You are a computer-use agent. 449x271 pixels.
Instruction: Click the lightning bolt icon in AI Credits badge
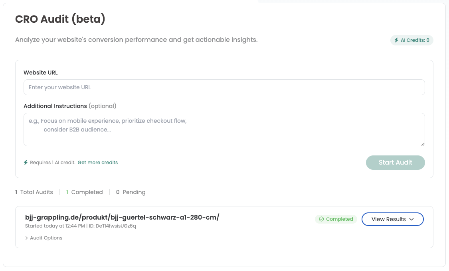point(396,40)
